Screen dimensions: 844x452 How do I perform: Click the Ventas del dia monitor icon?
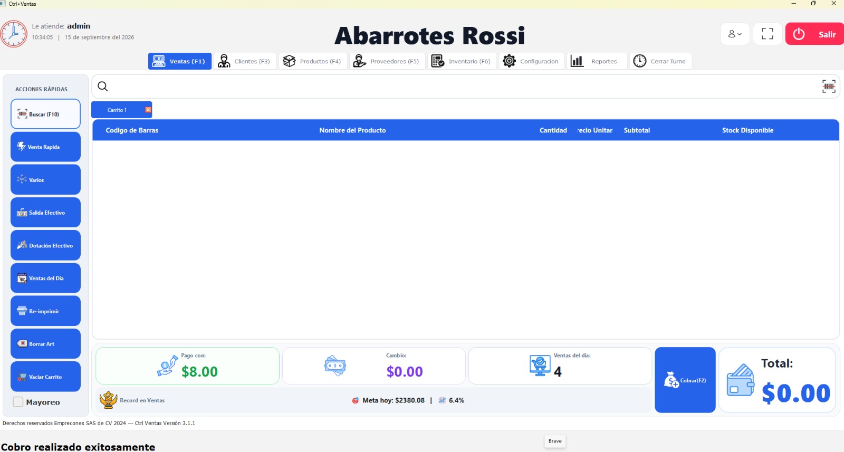[540, 366]
